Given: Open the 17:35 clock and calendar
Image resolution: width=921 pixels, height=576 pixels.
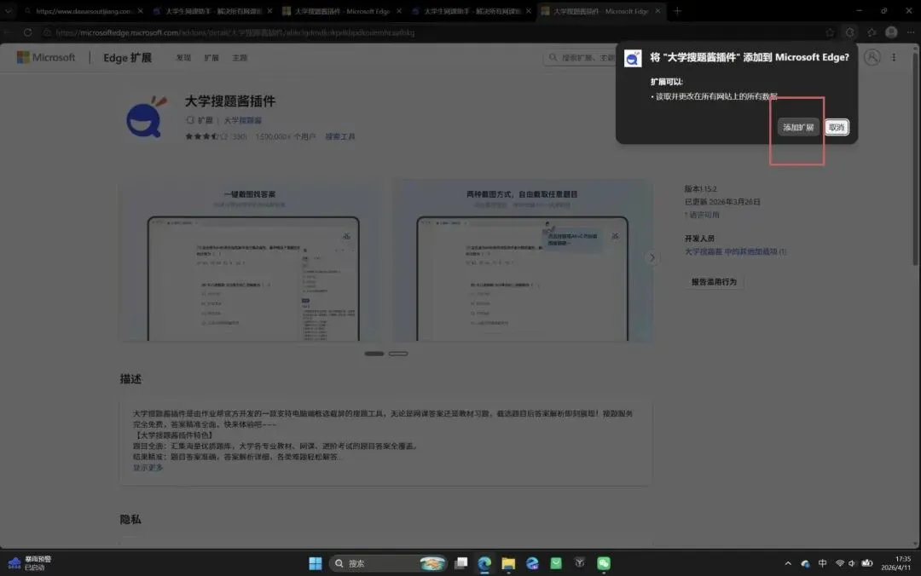Looking at the screenshot, I should coord(895,563).
